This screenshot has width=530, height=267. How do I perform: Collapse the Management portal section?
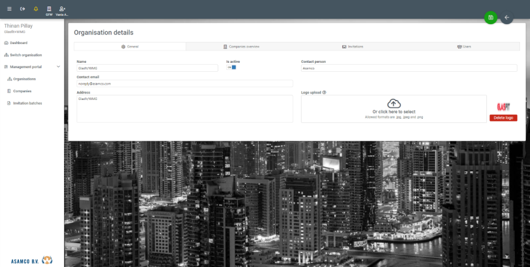58,67
